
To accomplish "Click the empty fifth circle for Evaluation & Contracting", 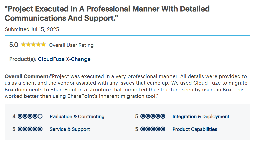I will (40, 116).
